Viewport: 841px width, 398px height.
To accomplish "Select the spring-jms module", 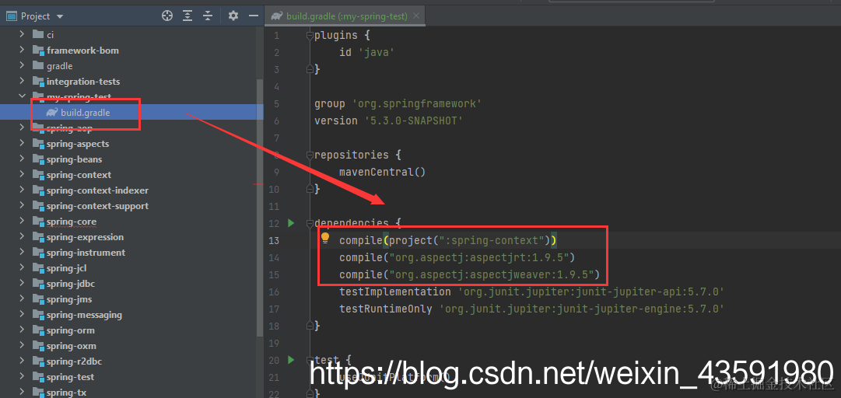I will [68, 299].
